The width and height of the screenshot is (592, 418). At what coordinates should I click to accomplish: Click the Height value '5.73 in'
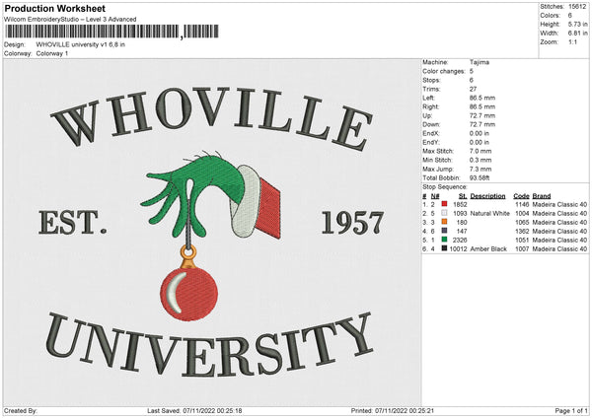(577, 24)
